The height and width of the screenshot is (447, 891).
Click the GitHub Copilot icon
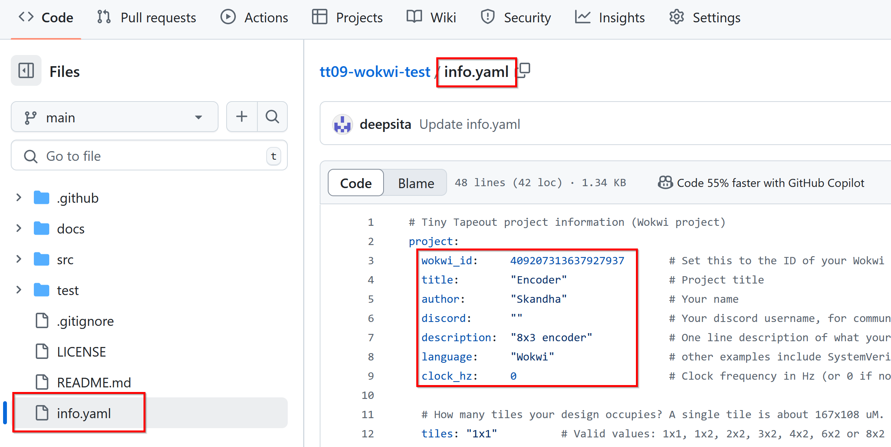[665, 183]
